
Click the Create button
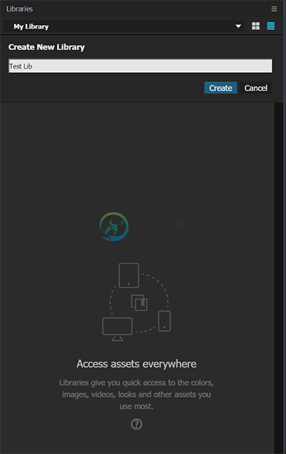click(x=221, y=88)
